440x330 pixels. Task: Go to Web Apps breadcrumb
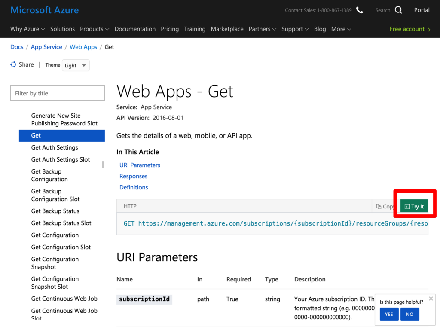pos(83,47)
